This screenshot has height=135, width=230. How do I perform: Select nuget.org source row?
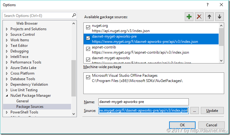[x=151, y=28]
